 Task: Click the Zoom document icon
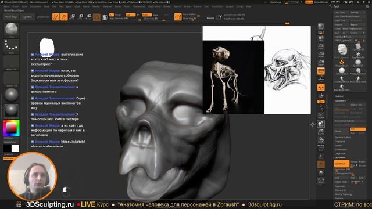321,46
